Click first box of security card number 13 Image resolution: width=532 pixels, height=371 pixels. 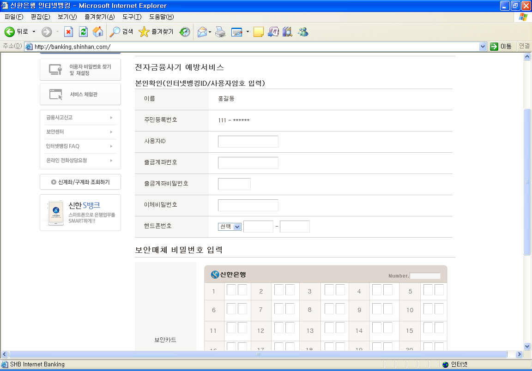[x=329, y=328]
